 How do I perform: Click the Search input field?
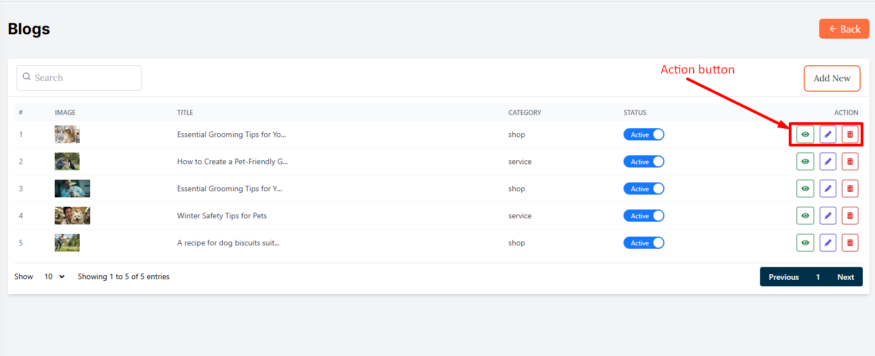(79, 78)
